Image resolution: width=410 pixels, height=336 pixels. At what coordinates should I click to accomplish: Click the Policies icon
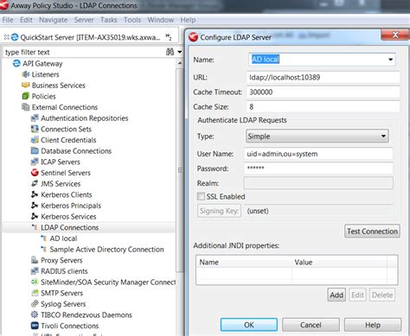[x=26, y=96]
